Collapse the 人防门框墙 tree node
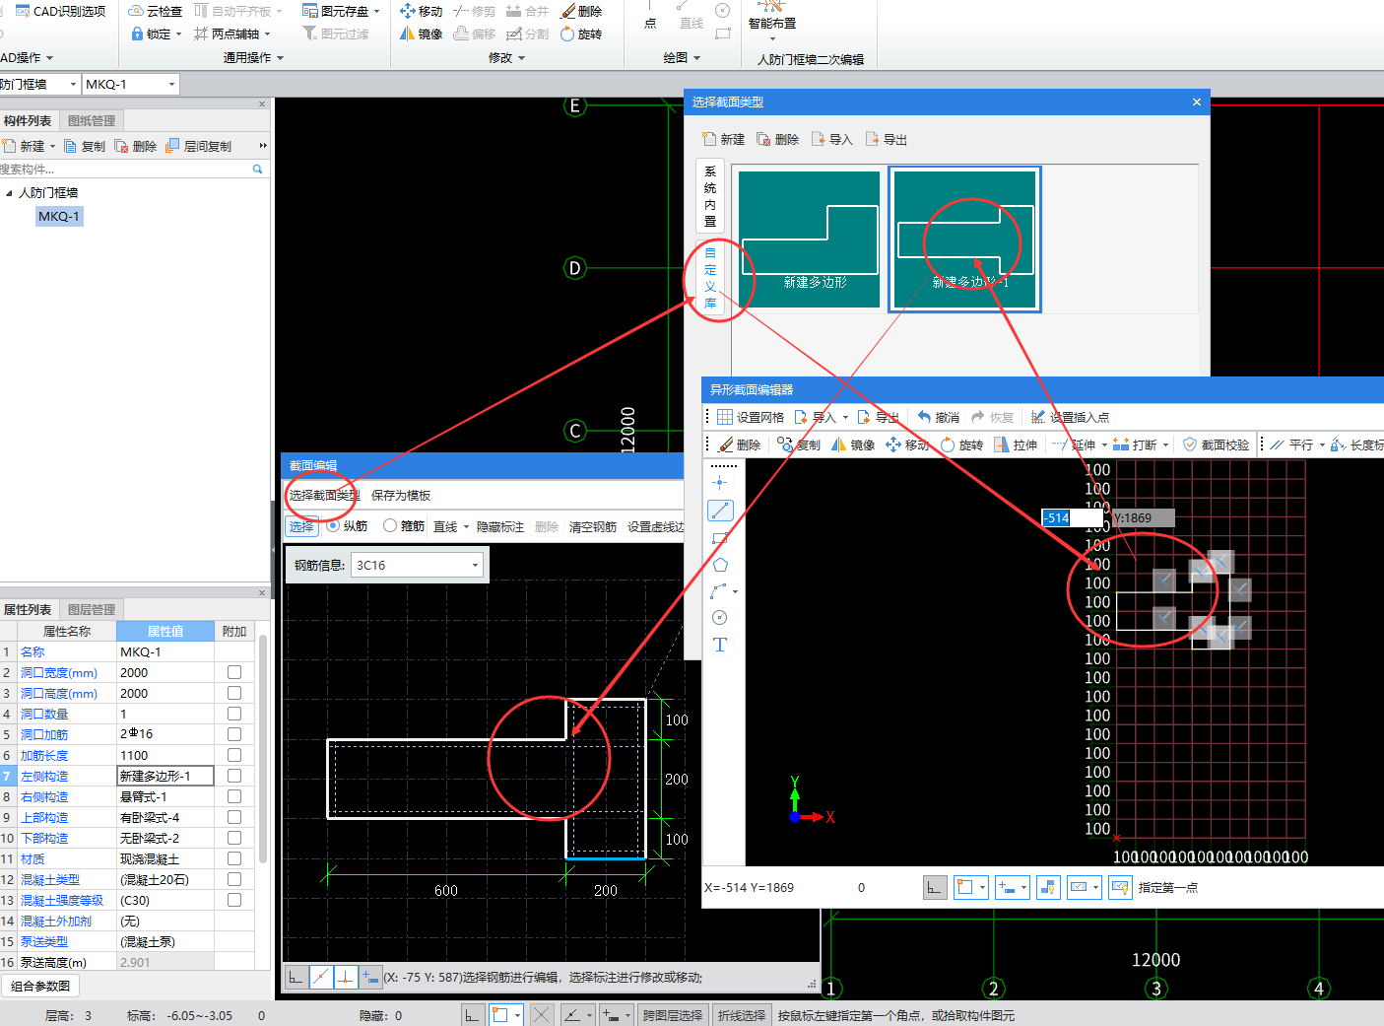The height and width of the screenshot is (1026, 1384). pyautogui.click(x=9, y=192)
